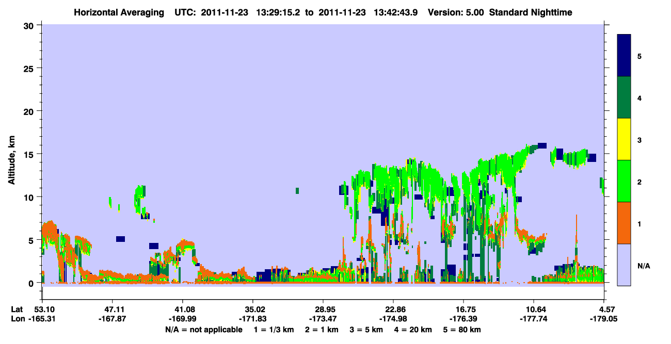Screen dimensions: 671x344
Task: Click the longitude value -179.05
Action: [604, 319]
